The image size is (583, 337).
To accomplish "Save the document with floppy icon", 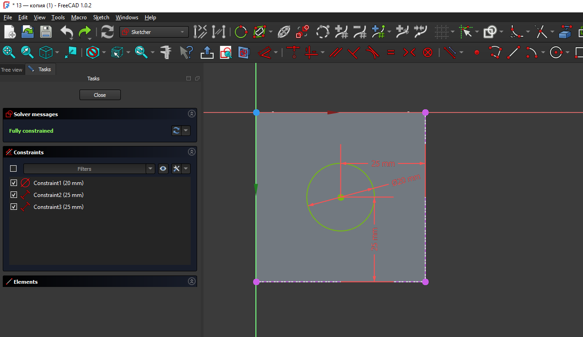I will 46,32.
